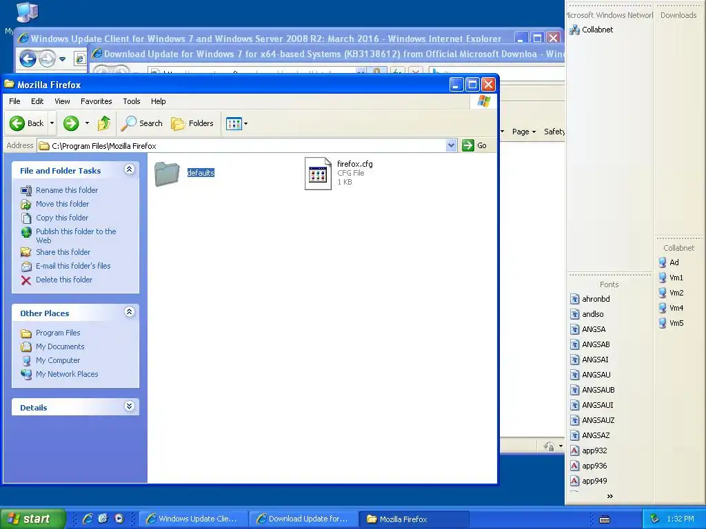
Task: Go forward with the green Forward arrow
Action: [71, 123]
